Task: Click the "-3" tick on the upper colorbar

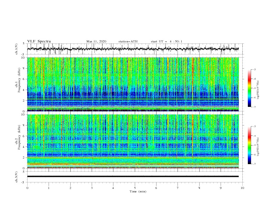Action: 254,69
